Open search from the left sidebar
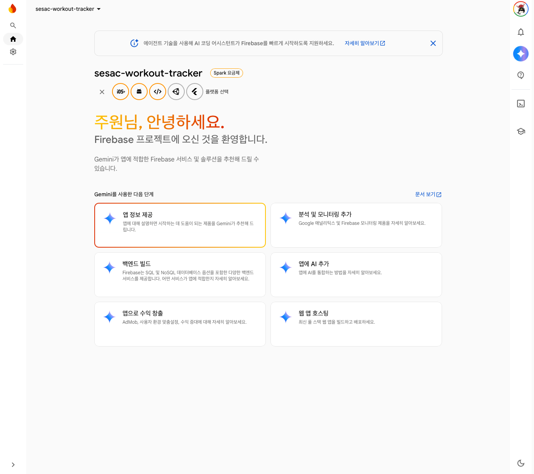The image size is (534, 474). 13,25
